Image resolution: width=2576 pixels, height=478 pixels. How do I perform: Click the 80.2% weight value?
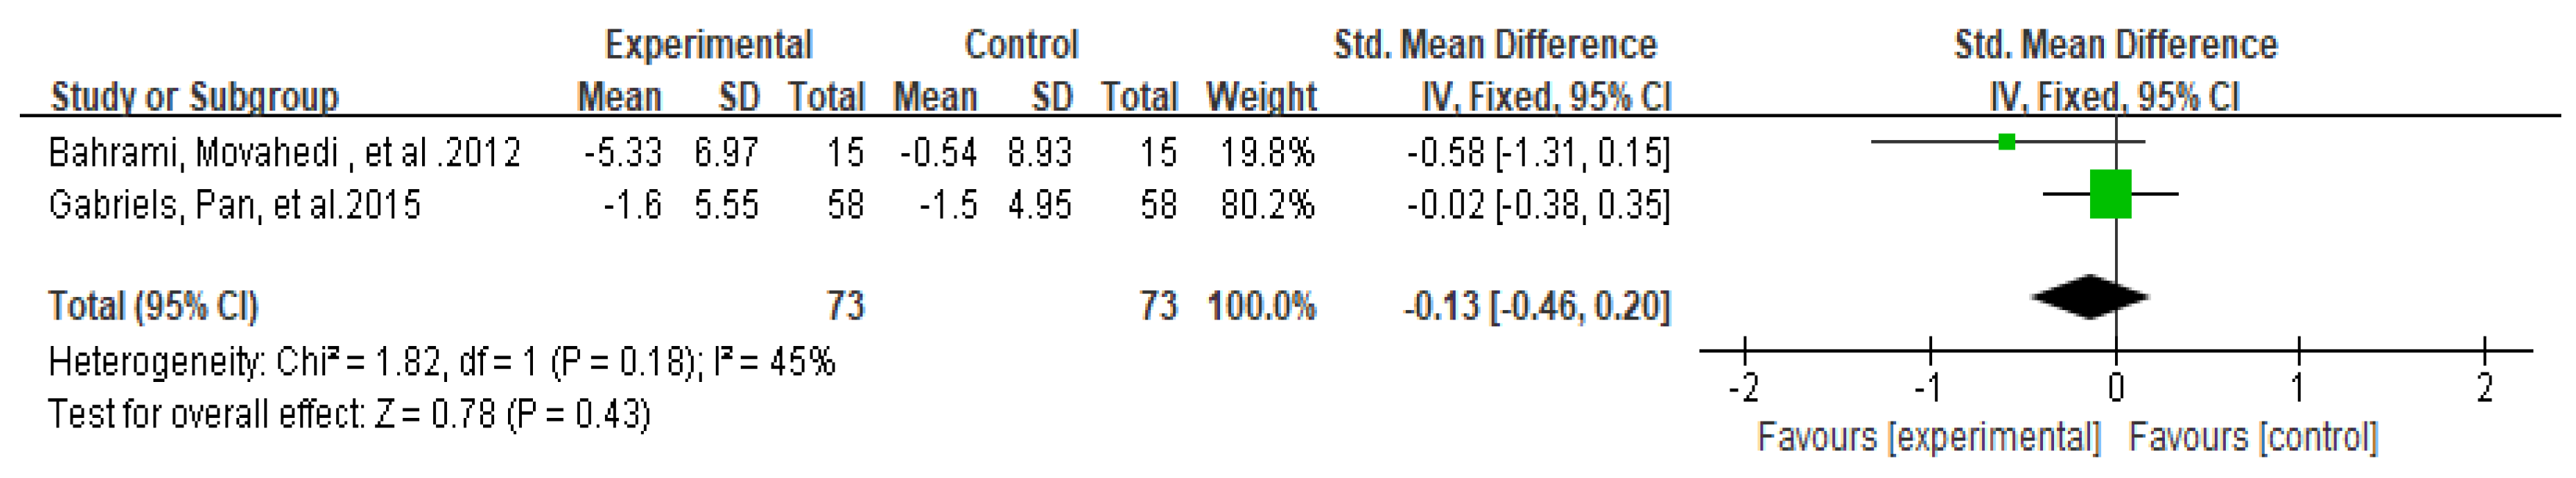[1266, 205]
